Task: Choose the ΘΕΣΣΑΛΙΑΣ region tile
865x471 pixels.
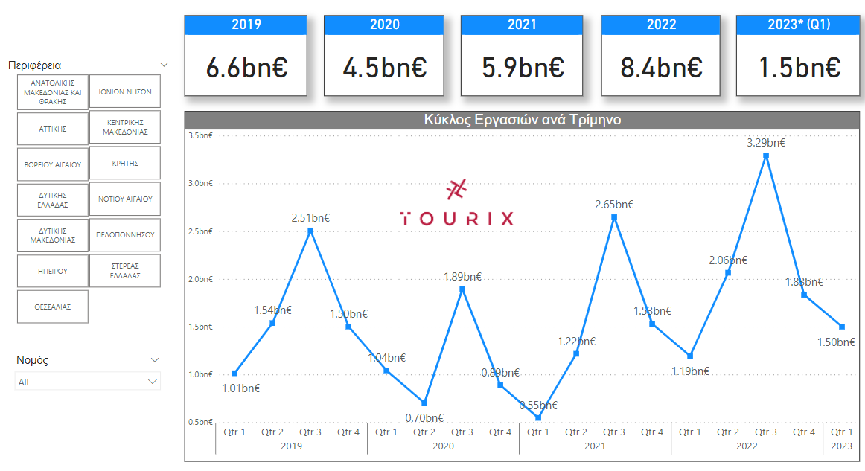Action: click(53, 307)
